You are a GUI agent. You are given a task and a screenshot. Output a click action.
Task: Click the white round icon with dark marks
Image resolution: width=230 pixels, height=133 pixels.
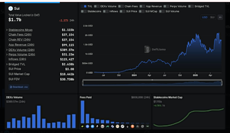[x=122, y=126]
